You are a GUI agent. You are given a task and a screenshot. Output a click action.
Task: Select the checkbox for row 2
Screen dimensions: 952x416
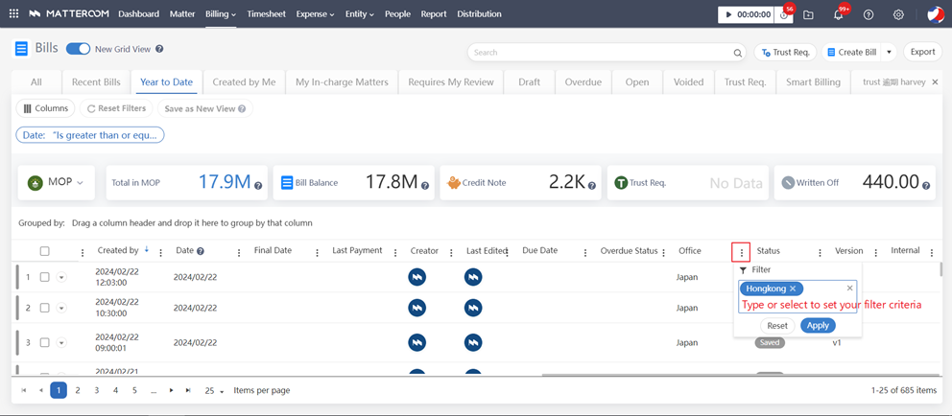44,308
